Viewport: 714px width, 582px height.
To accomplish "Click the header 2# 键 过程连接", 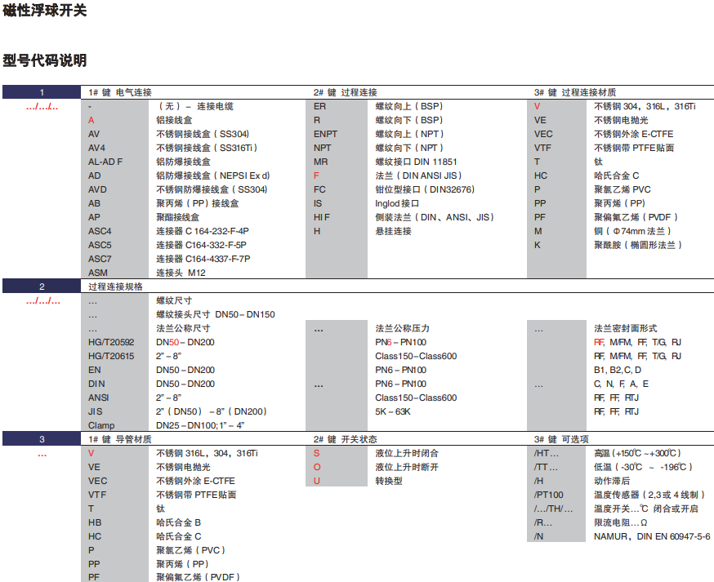I will (x=346, y=92).
